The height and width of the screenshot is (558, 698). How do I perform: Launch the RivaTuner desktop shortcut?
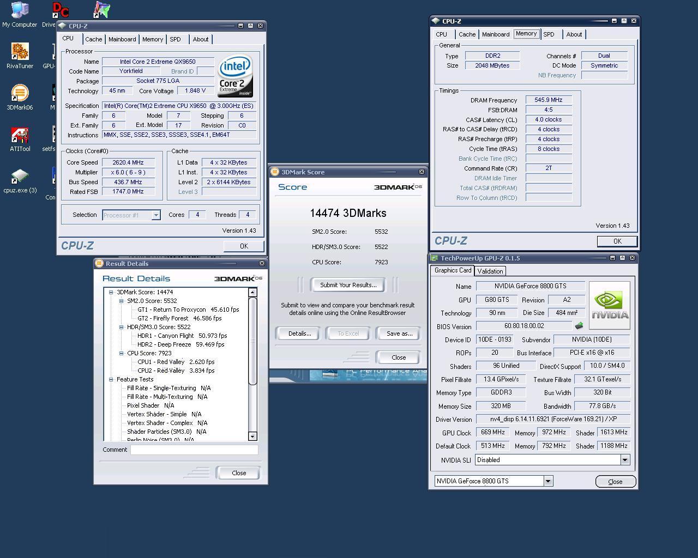20,56
